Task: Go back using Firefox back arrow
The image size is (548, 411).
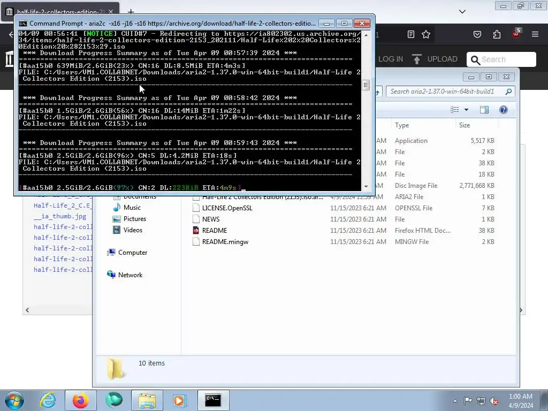Action: coord(11,34)
